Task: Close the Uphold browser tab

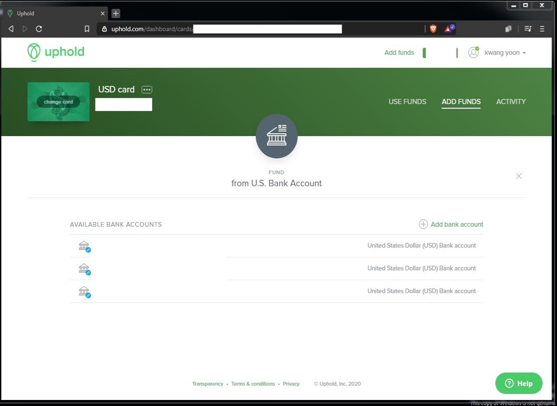Action: tap(103, 13)
